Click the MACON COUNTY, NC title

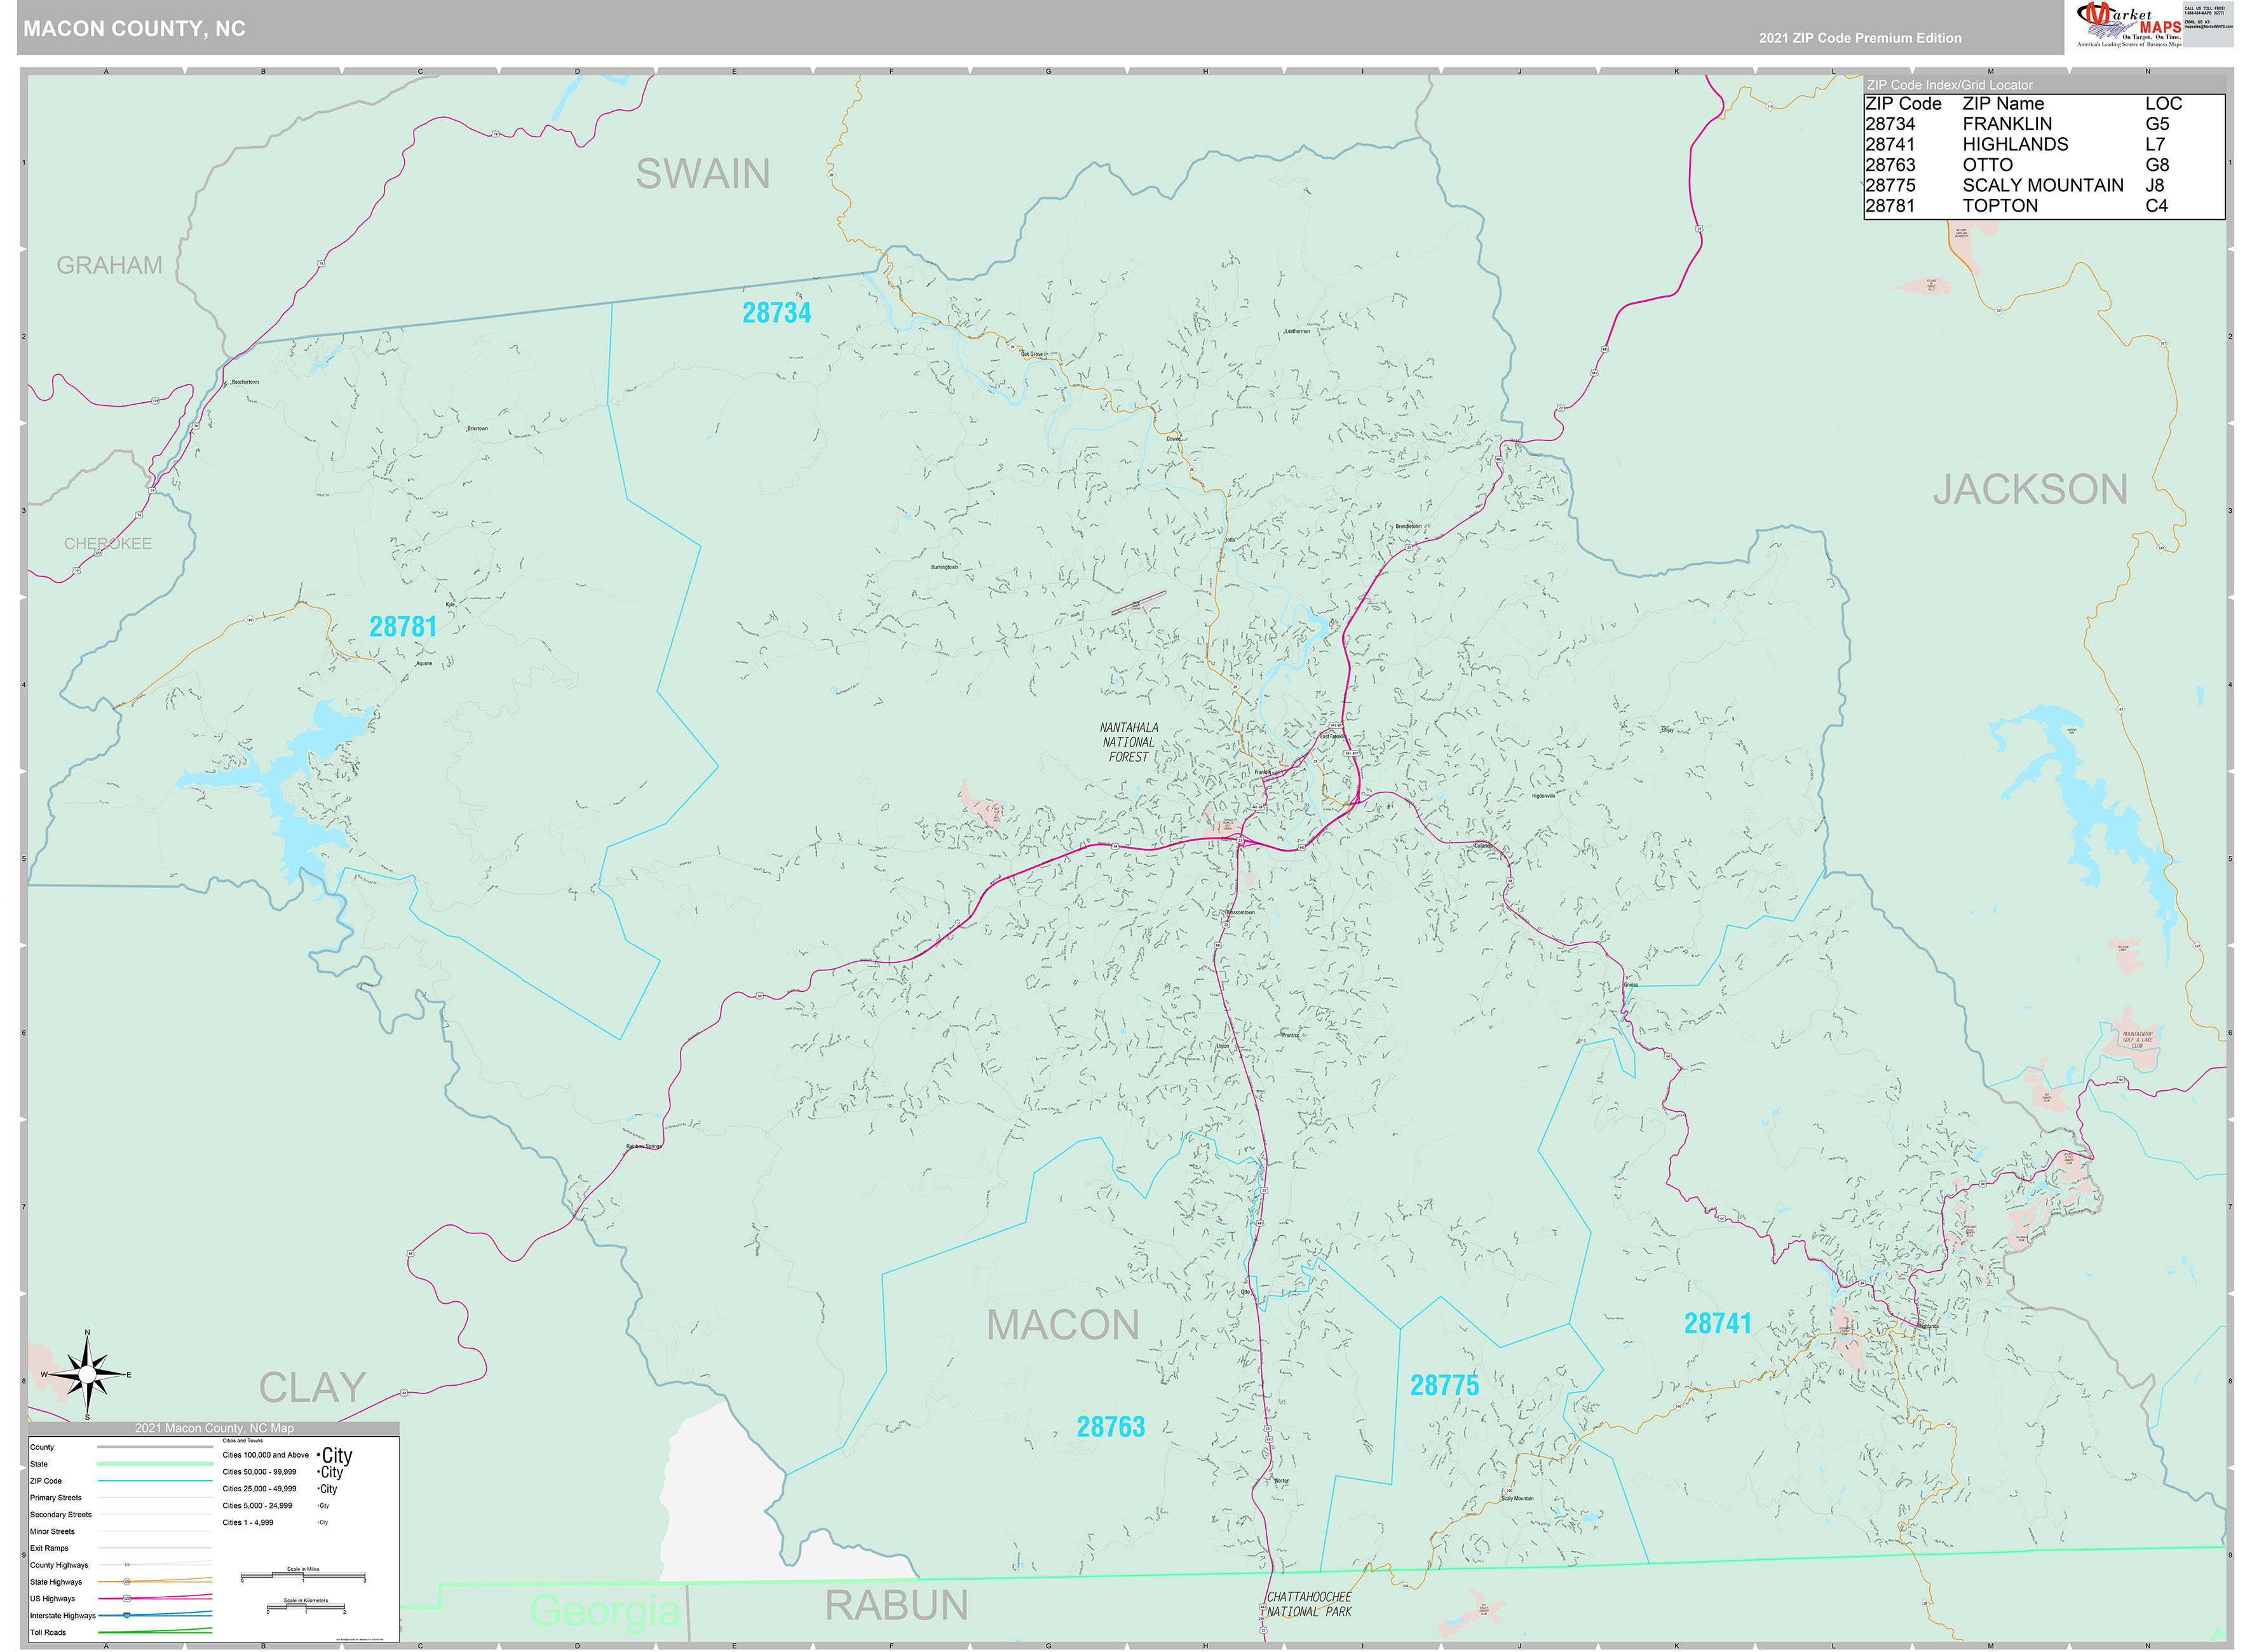click(x=135, y=29)
